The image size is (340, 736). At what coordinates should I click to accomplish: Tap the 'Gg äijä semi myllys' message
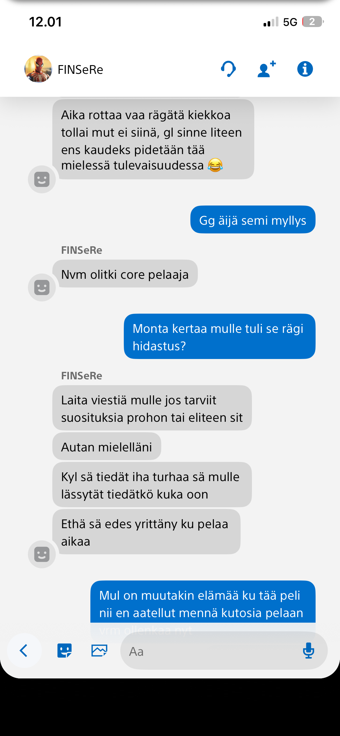coord(253,220)
